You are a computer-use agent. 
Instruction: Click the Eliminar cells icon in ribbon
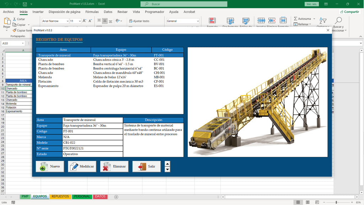tap(272, 20)
